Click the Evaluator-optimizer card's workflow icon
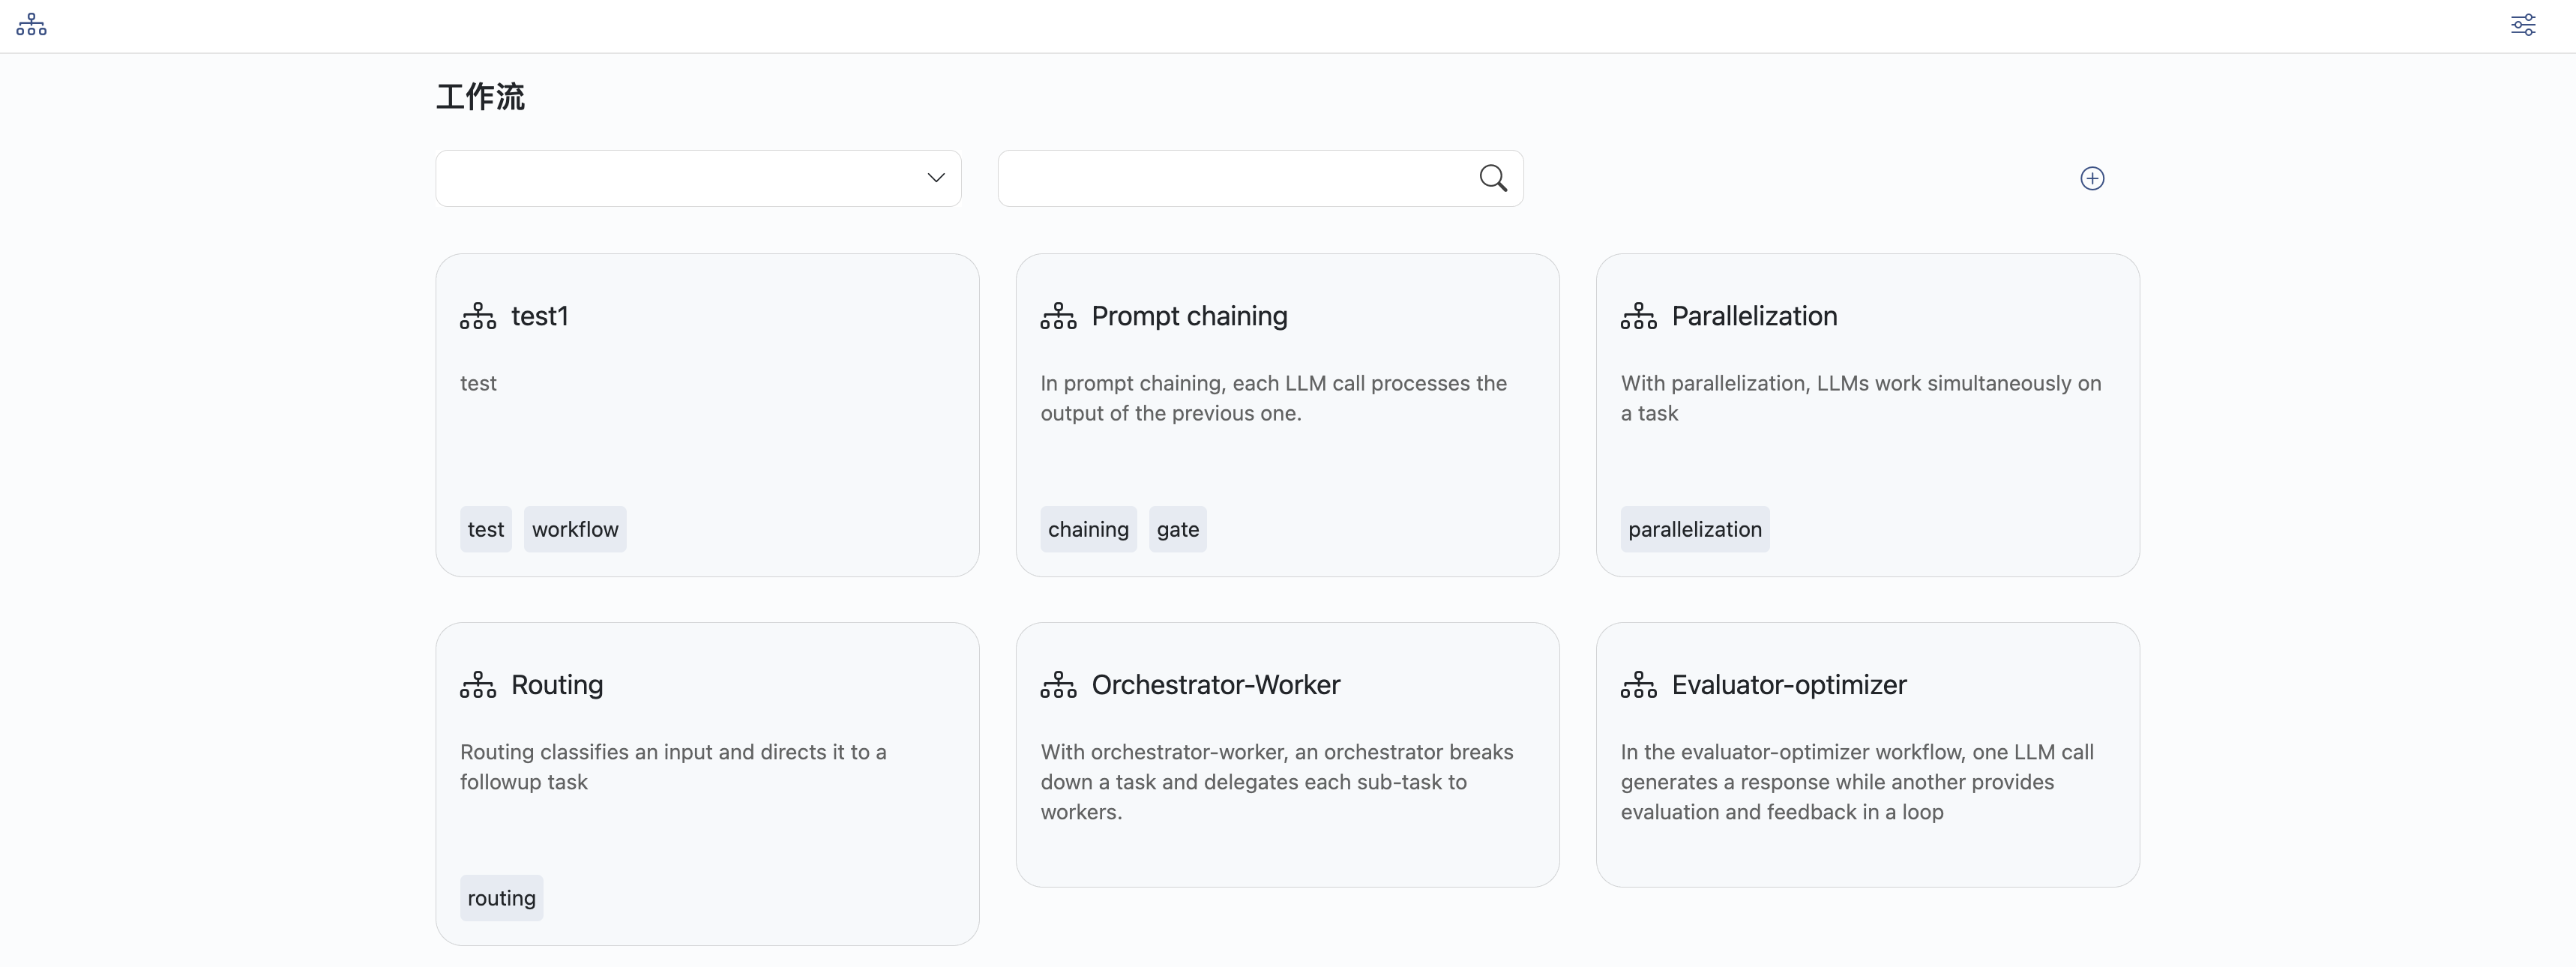This screenshot has width=2576, height=967. click(1638, 685)
